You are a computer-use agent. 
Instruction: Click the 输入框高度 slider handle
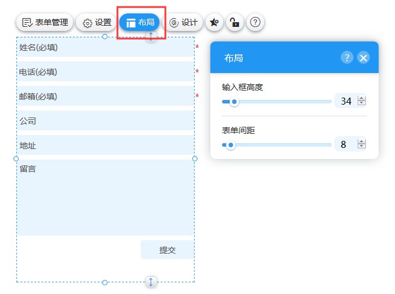(234, 102)
